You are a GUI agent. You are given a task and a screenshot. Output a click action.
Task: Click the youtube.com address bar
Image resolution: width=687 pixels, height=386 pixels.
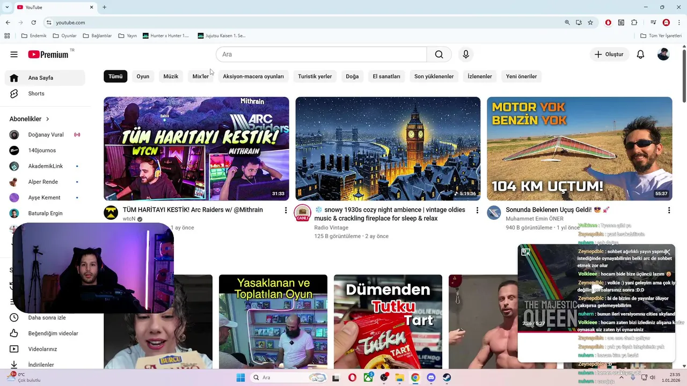click(70, 23)
